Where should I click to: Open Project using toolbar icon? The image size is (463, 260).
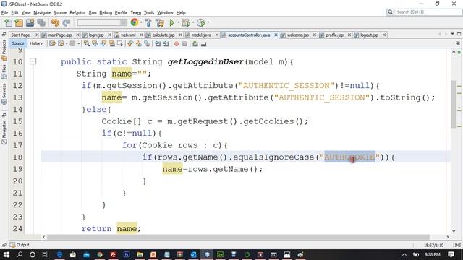(x=30, y=22)
